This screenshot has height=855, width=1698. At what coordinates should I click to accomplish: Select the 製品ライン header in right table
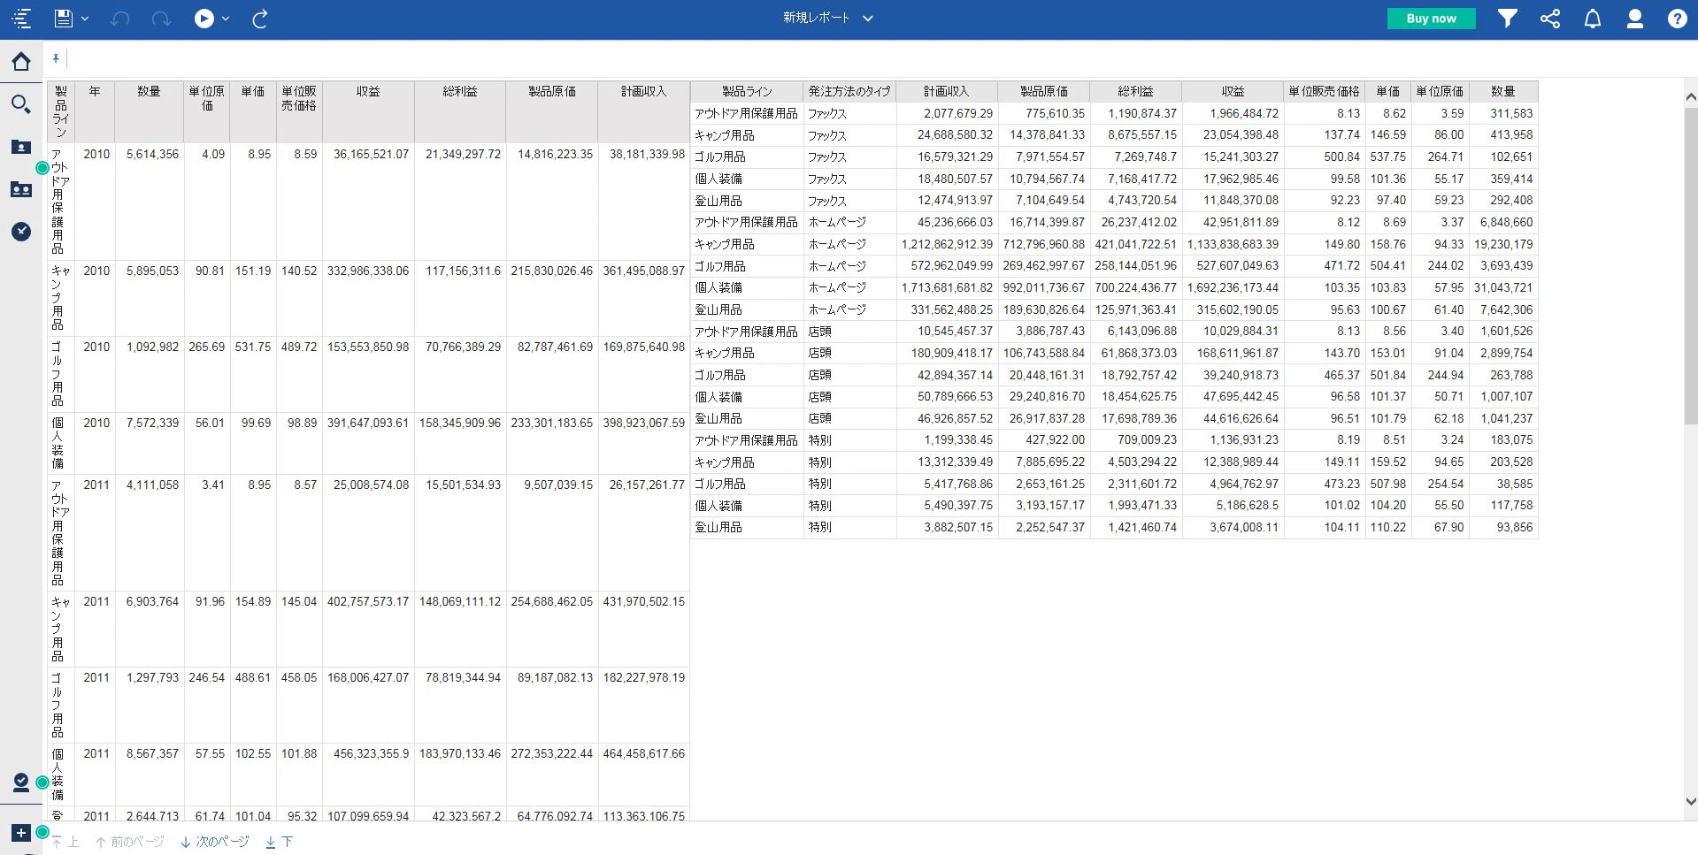747,92
